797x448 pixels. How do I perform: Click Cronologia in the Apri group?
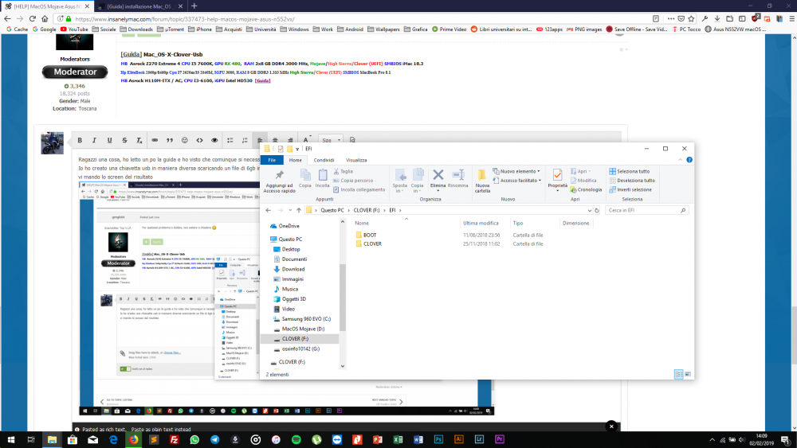point(586,189)
